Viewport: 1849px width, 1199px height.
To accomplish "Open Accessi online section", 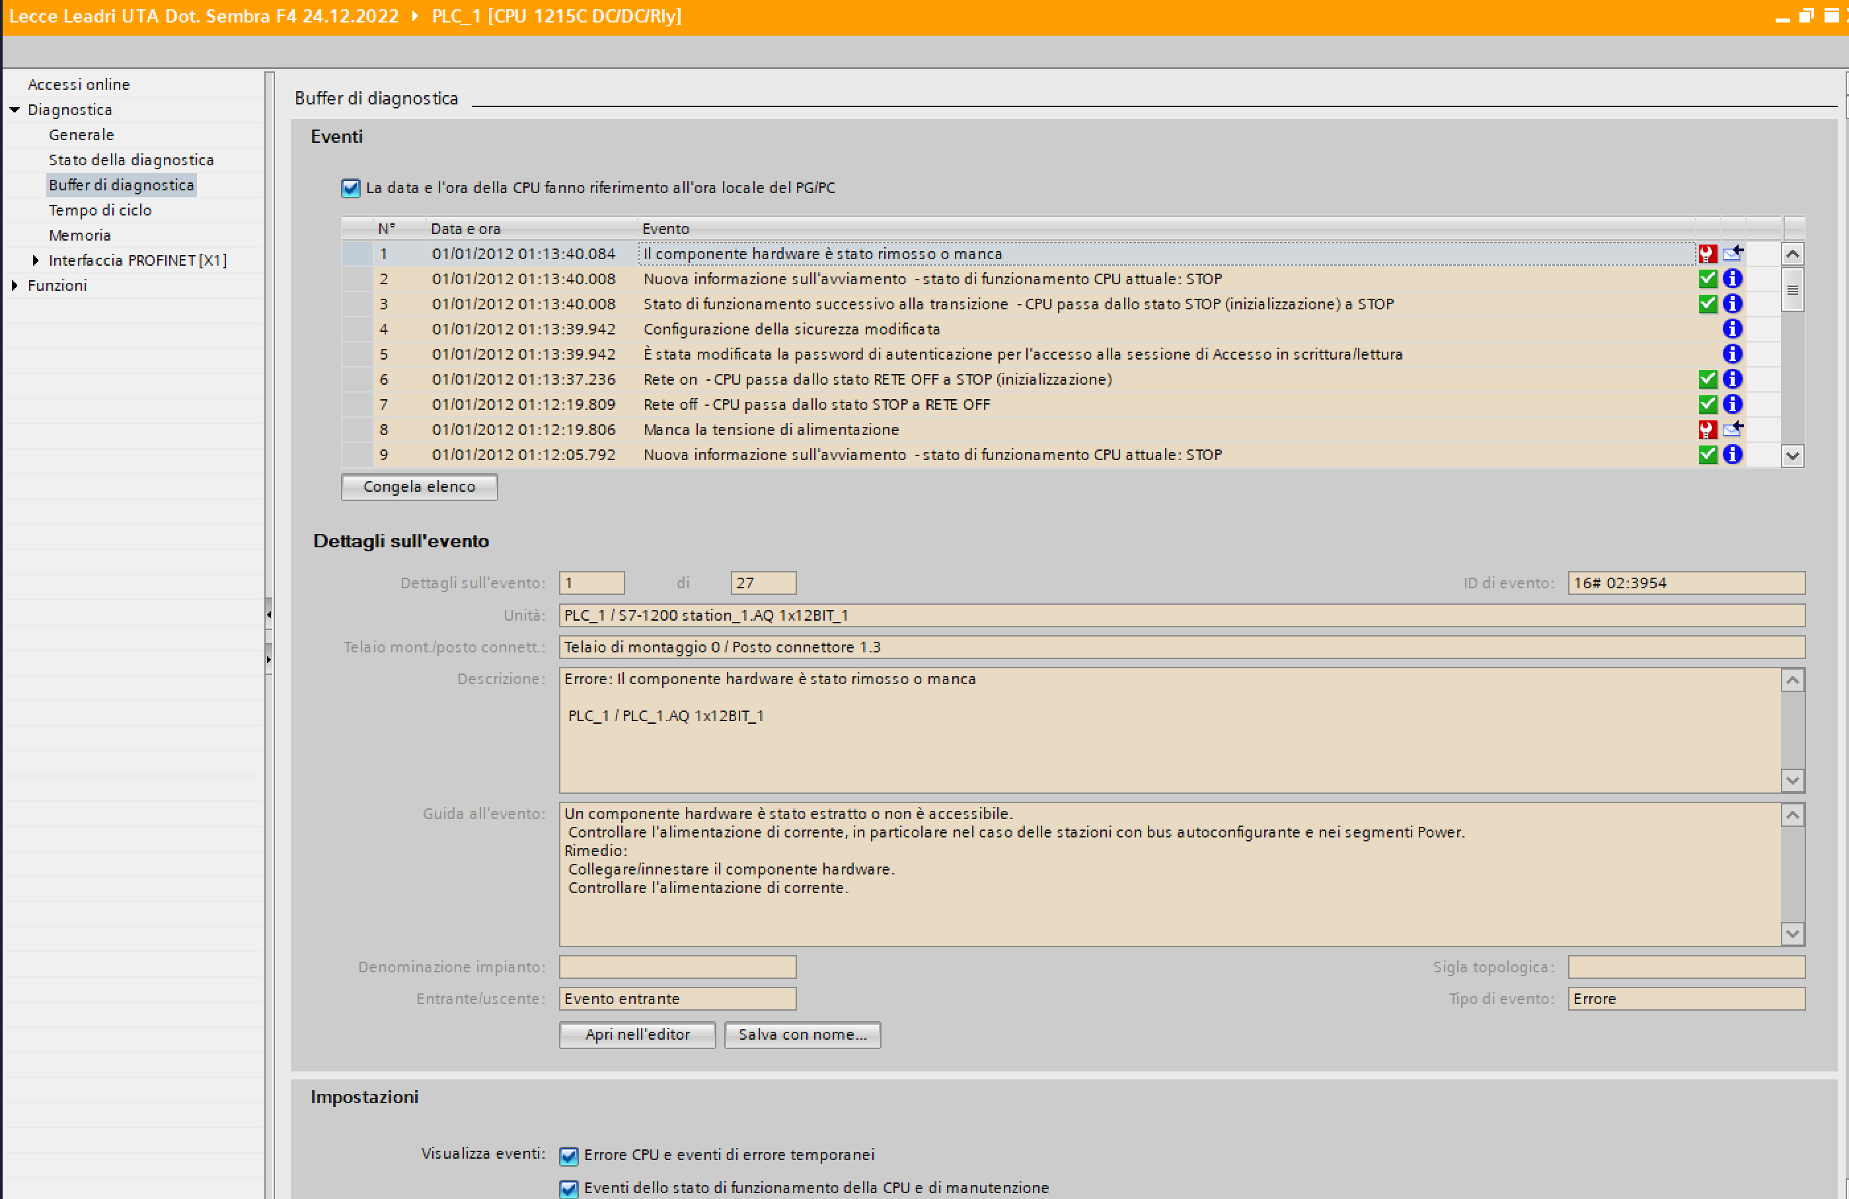I will point(79,84).
